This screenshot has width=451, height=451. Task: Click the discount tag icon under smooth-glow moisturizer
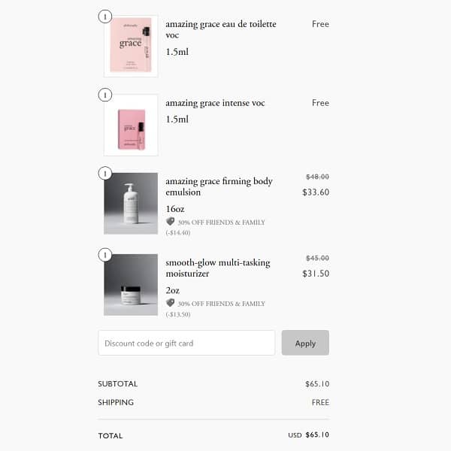click(x=171, y=303)
